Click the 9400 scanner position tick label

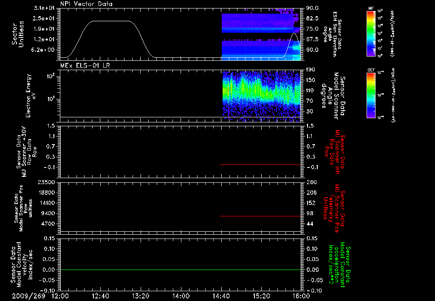coord(48,213)
